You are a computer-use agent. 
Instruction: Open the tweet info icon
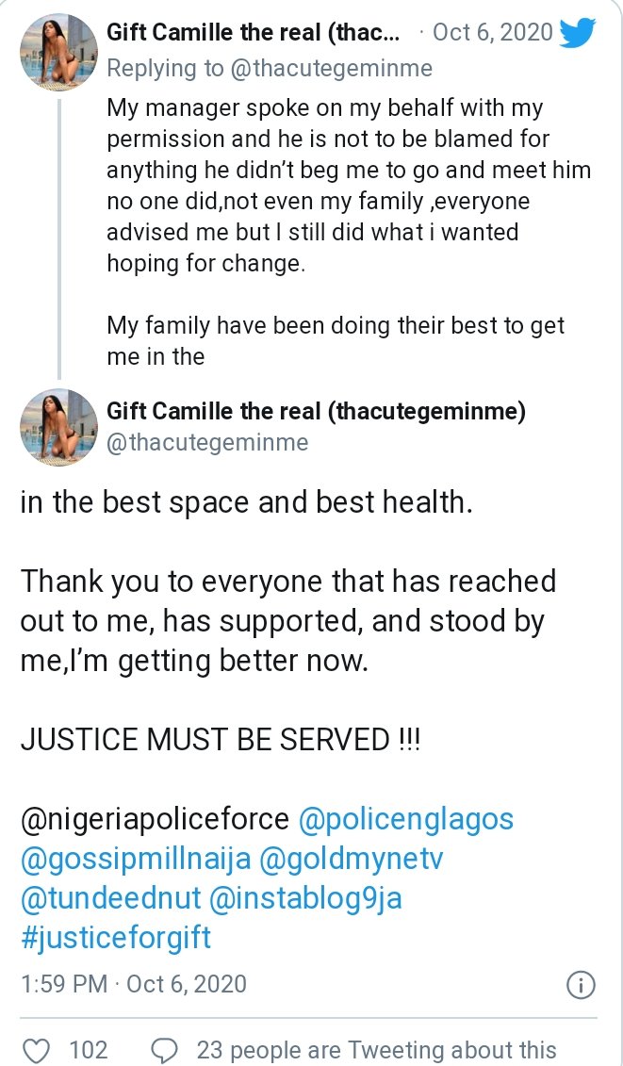click(580, 985)
